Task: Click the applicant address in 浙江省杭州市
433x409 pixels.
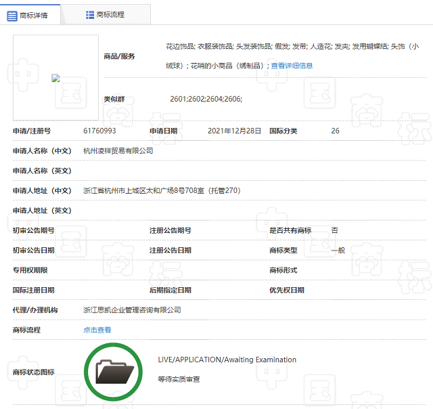Action: tap(162, 191)
